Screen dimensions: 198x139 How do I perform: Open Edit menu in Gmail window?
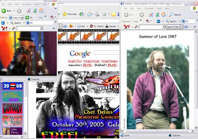132,9
